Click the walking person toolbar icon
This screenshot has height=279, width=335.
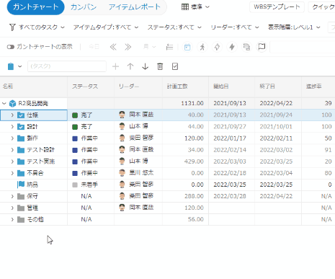(202, 47)
